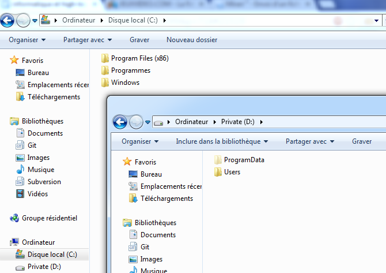Click Graver in the C: window toolbar
The image size is (386, 273).
[x=139, y=40]
